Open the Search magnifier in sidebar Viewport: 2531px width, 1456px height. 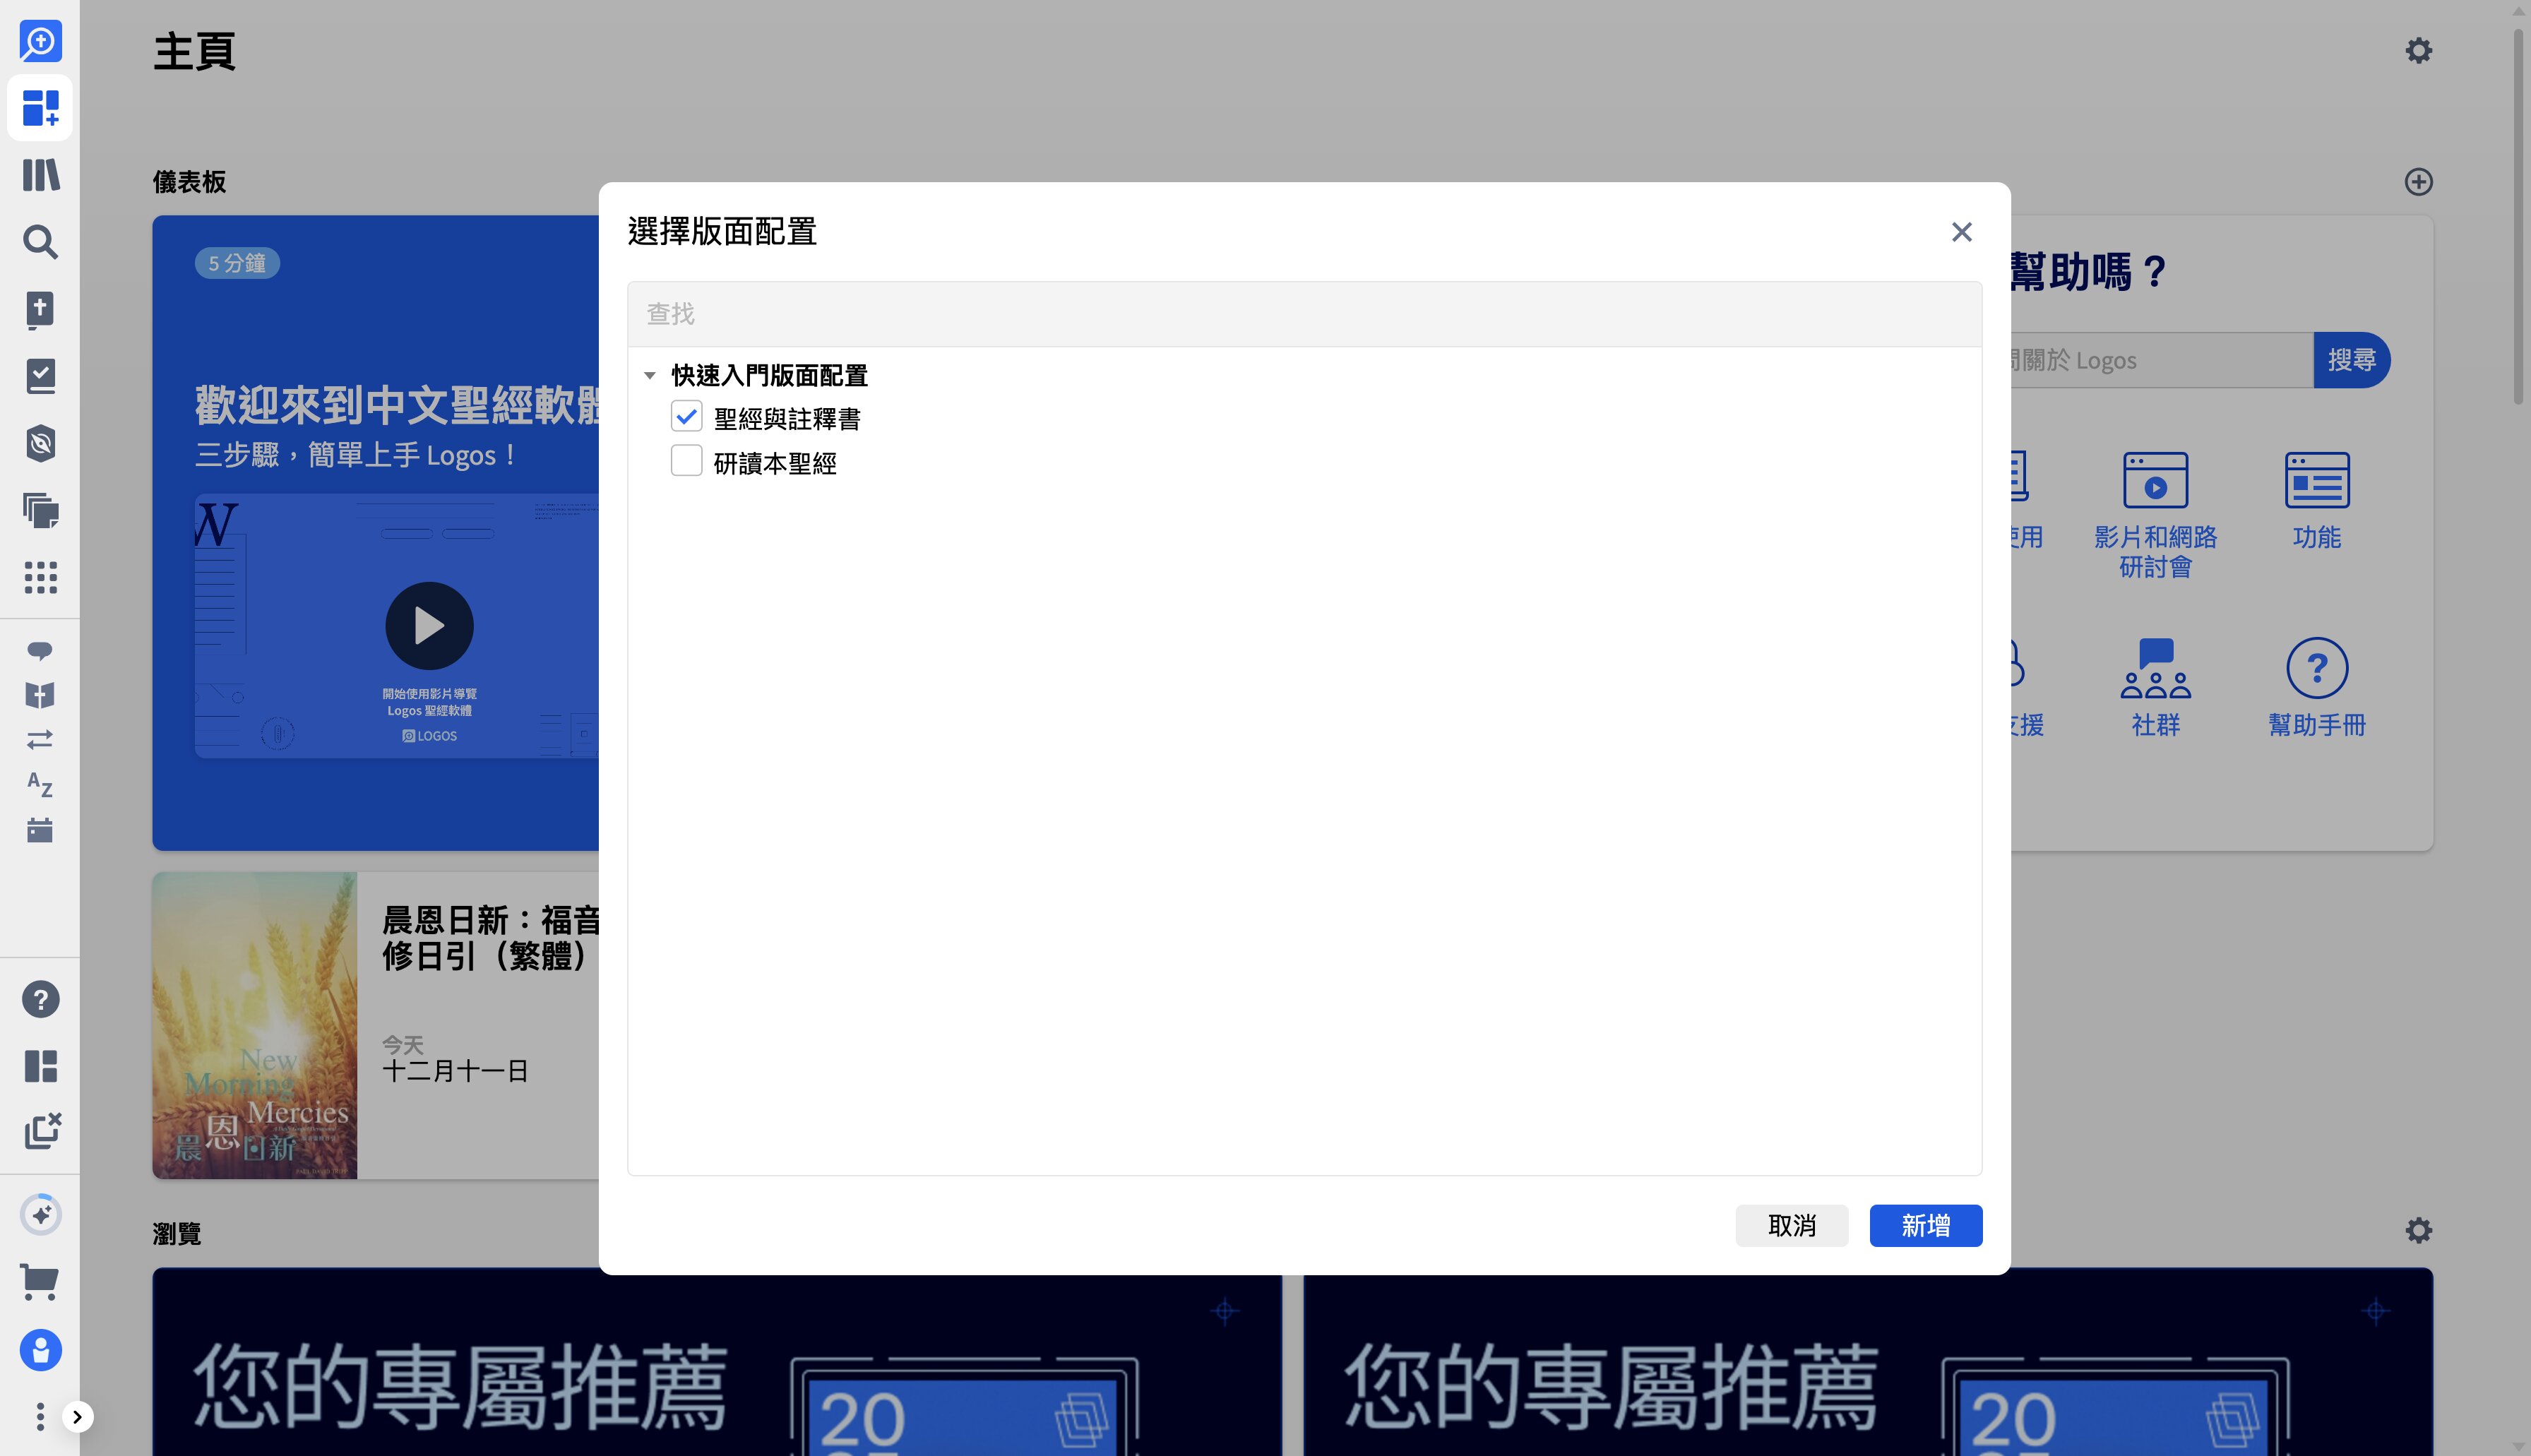coord(40,242)
